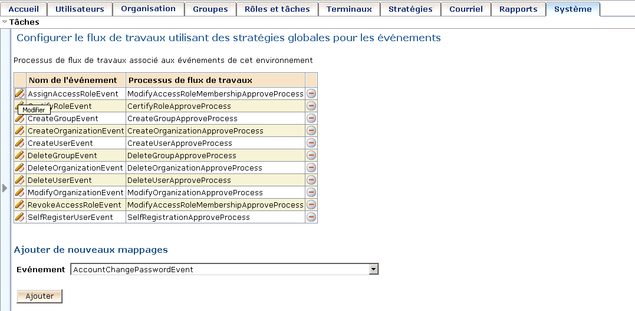This screenshot has height=311, width=635.
Task: Collapse the Tâches section
Action: pos(5,22)
